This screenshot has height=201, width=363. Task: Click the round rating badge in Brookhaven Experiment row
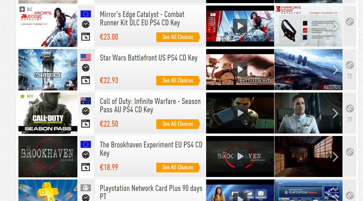click(350, 152)
